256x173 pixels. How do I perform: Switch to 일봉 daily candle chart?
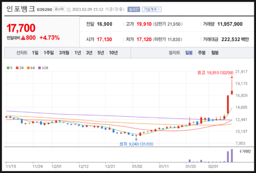click(189, 53)
